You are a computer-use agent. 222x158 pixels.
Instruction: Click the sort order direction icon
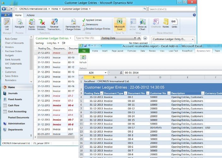[63, 43]
